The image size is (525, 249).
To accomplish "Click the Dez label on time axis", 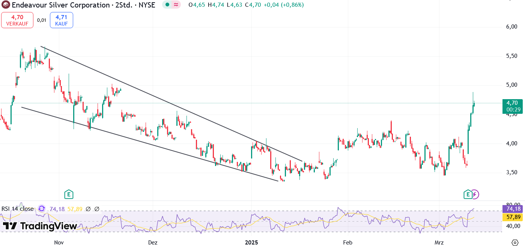I will coord(153,242).
